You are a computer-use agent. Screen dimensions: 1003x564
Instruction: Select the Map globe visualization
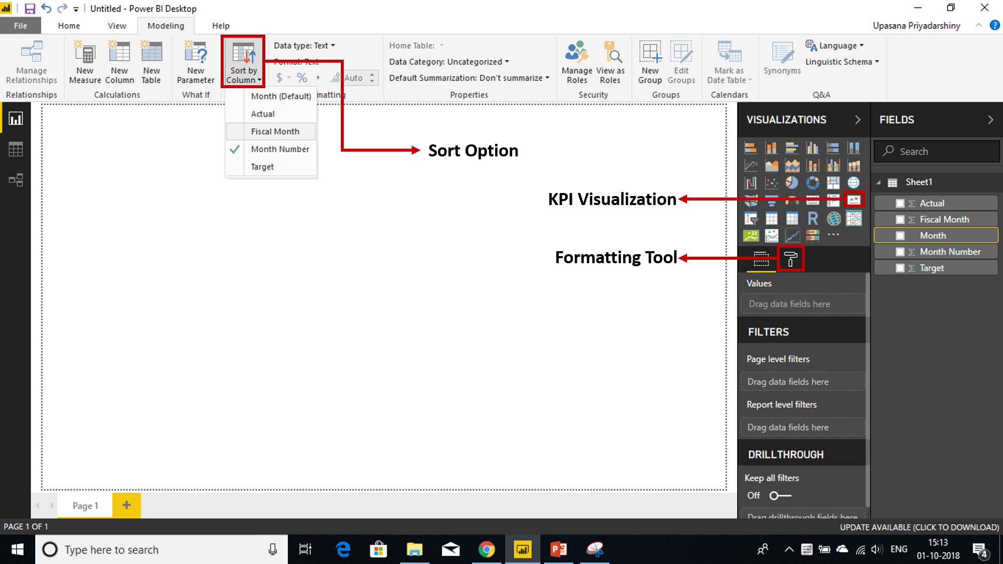tap(854, 183)
